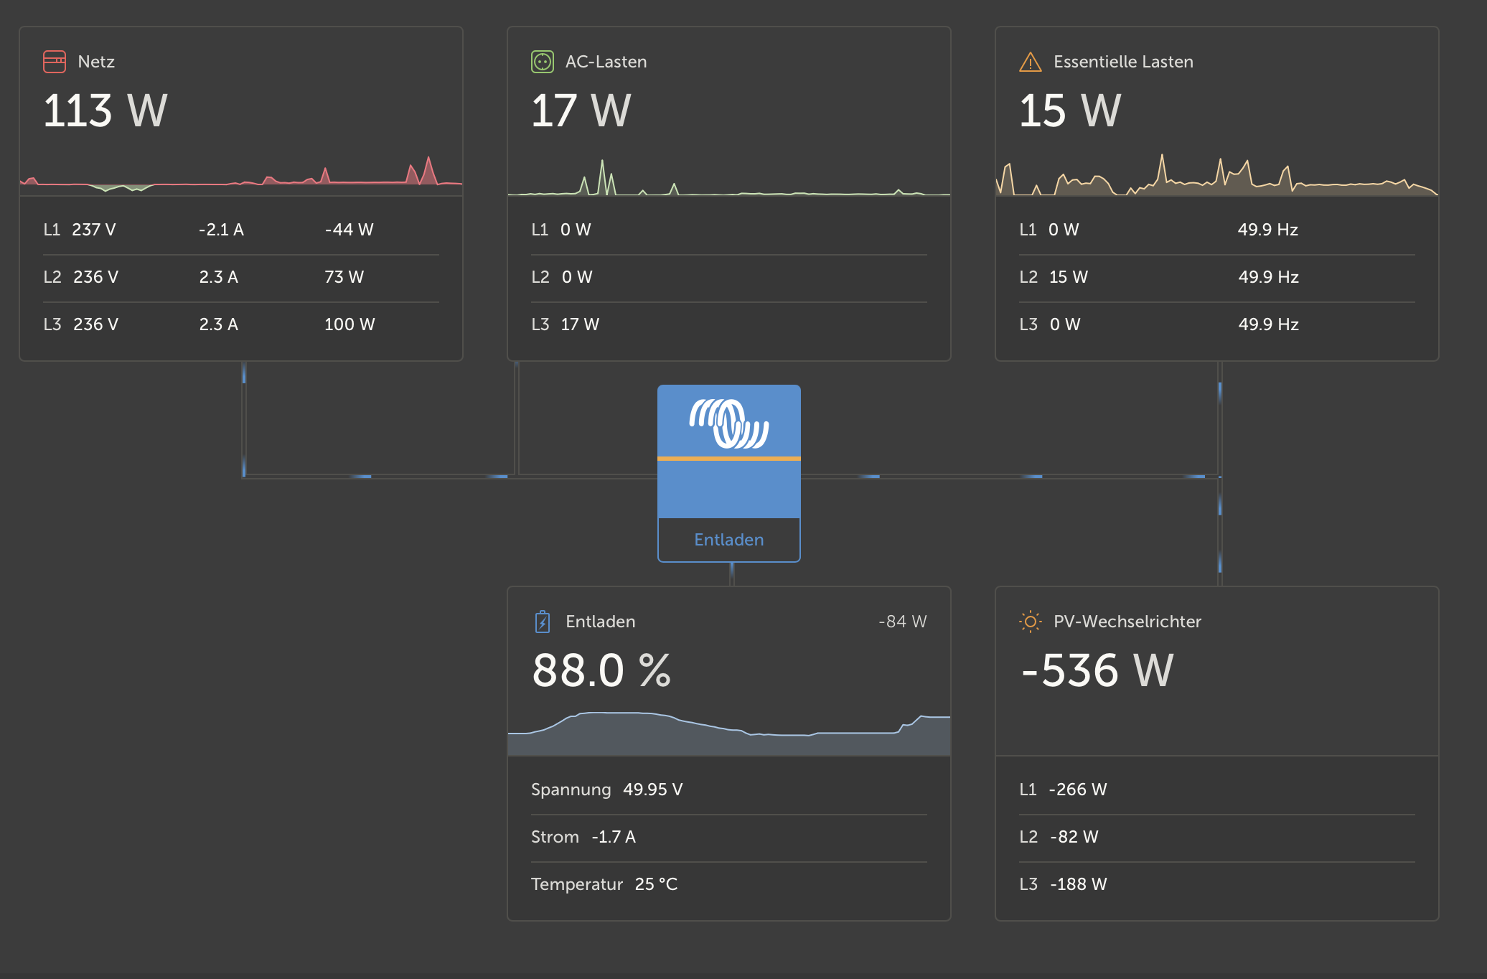Open the Netz card title
Screen dimensions: 1487x979
click(96, 62)
